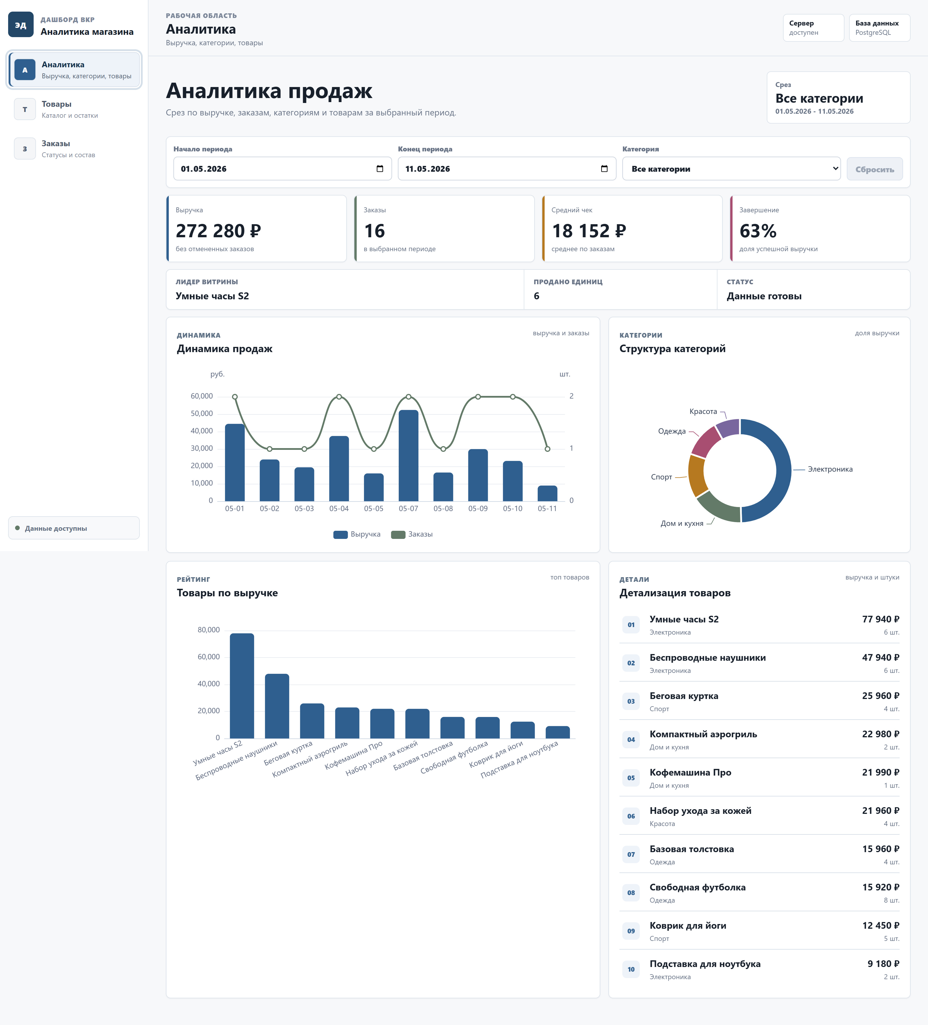Click the 10 rank badge for Подставка для ноутбука

[x=631, y=970]
